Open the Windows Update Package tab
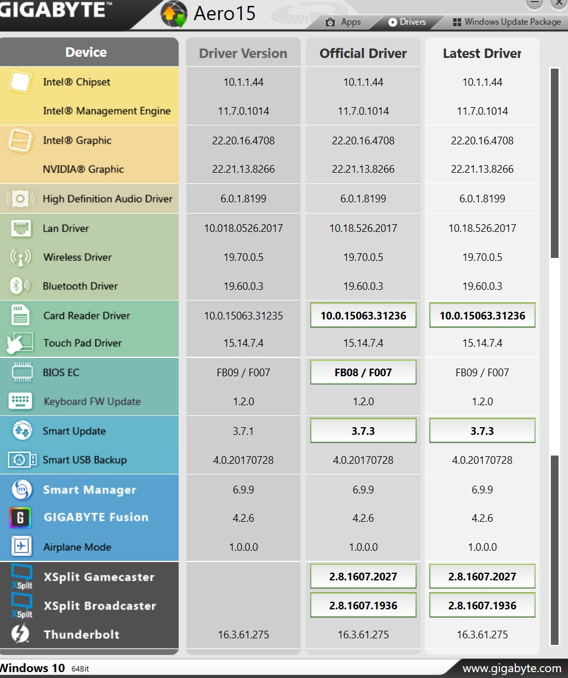This screenshot has width=568, height=678. tap(506, 22)
